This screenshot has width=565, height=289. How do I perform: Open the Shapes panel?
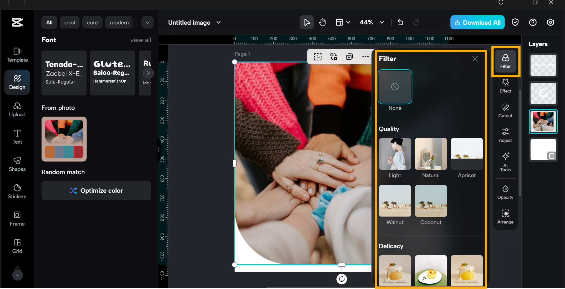(x=17, y=164)
